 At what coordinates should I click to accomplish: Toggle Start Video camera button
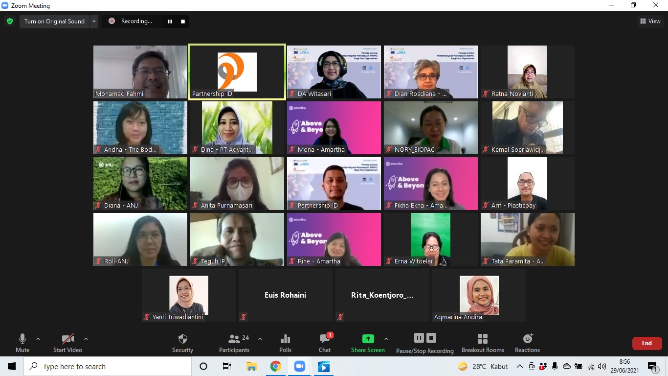(67, 343)
